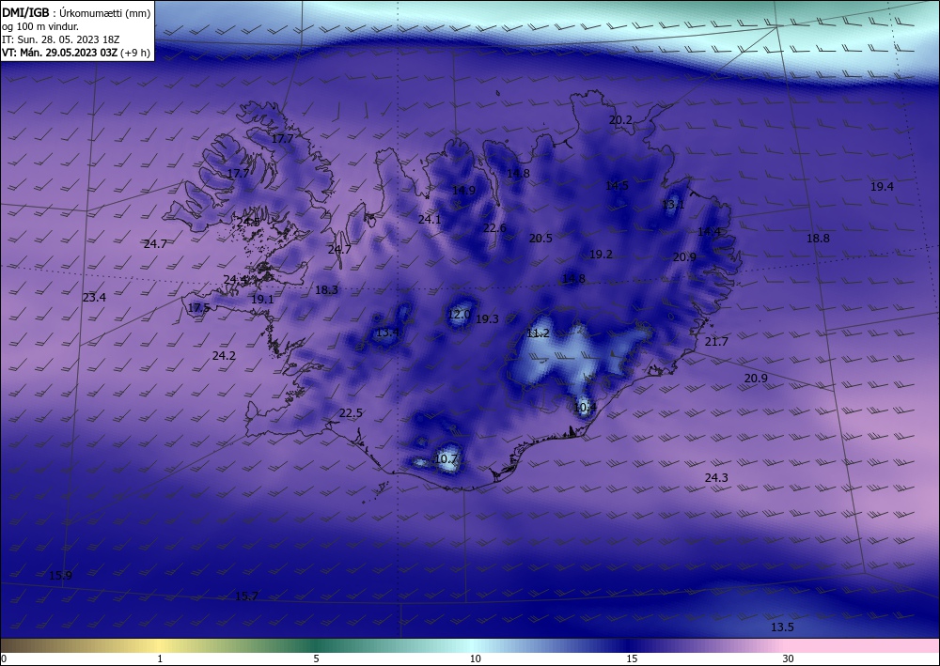
Task: Click the map value 17.5
Action: (x=198, y=308)
